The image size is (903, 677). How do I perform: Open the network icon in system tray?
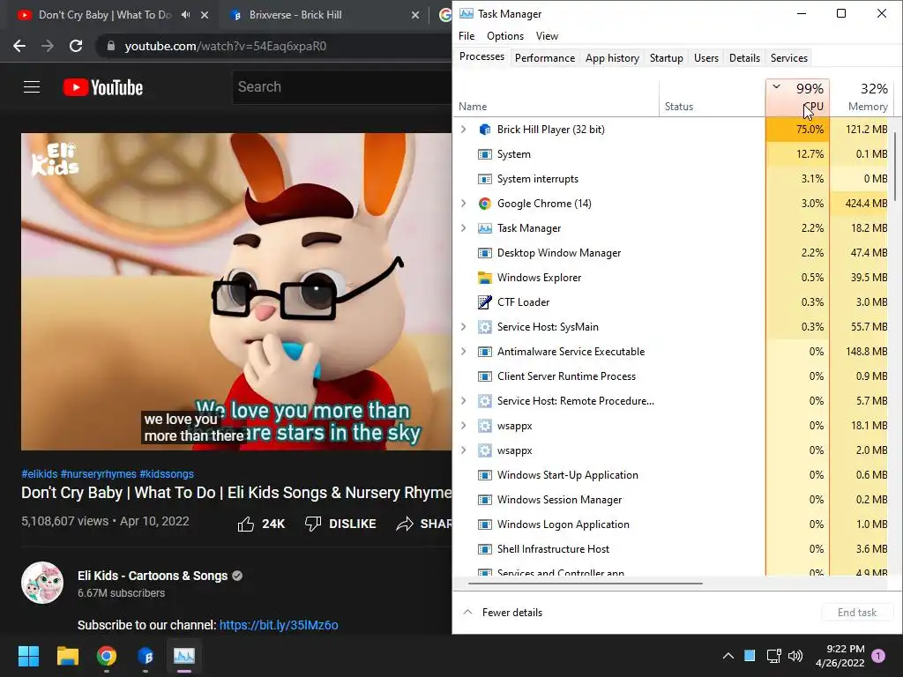point(773,656)
